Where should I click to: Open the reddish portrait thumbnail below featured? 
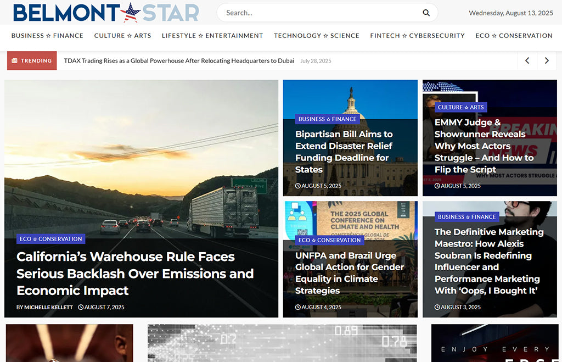tap(70, 343)
